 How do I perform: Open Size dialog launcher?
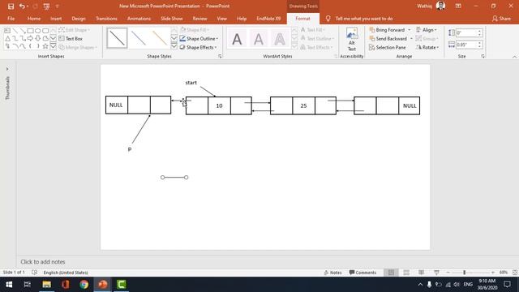pyautogui.click(x=483, y=57)
